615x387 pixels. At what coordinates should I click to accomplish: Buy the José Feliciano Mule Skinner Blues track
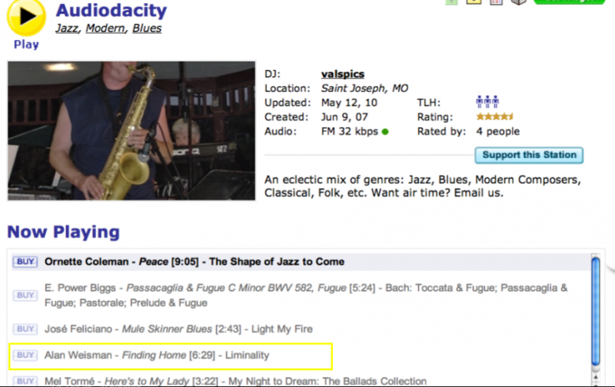25,329
